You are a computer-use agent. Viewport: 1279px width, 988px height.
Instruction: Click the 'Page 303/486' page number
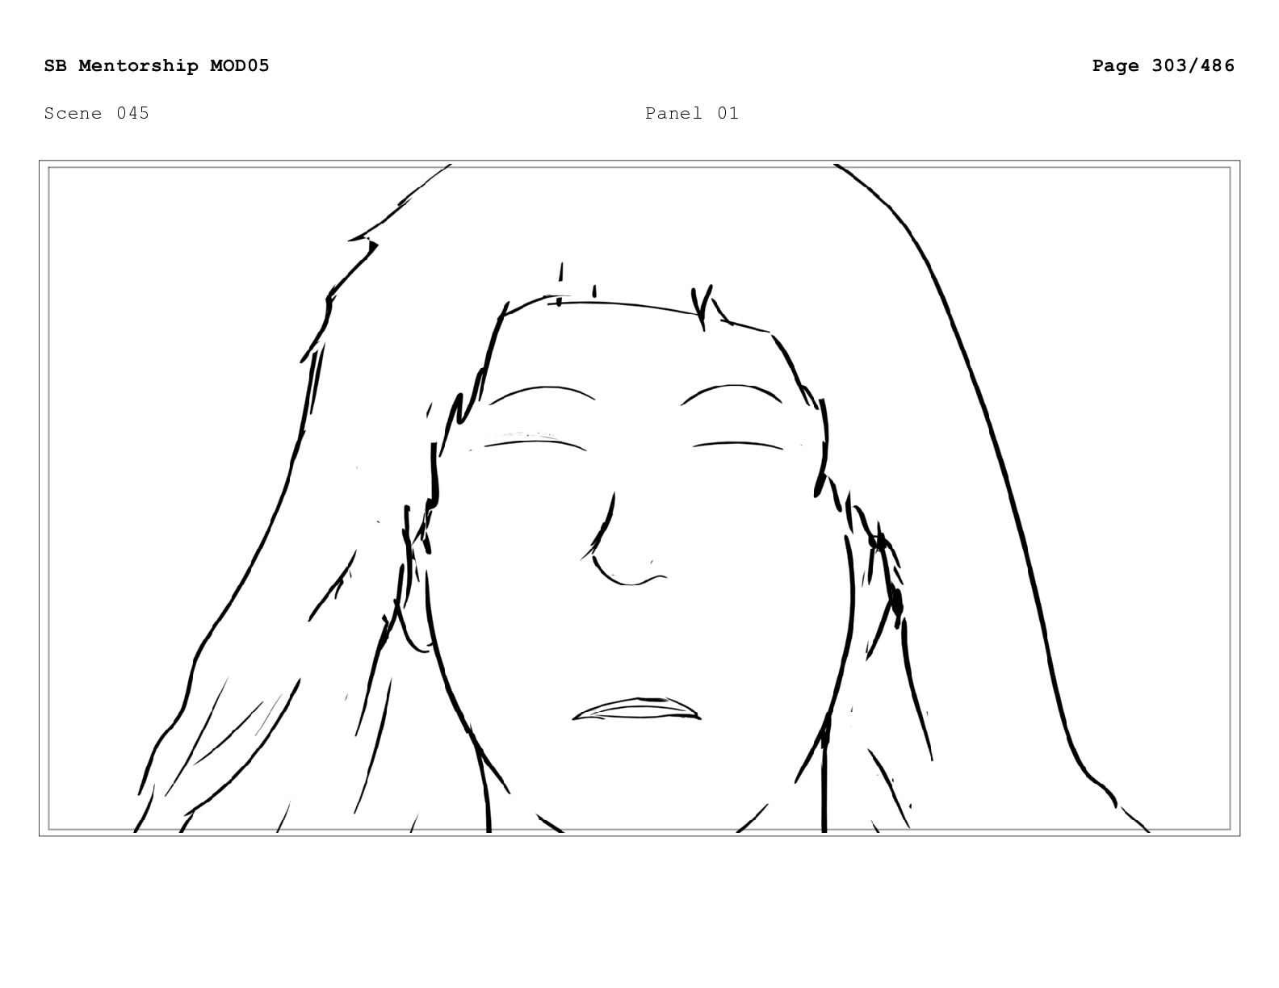click(1164, 65)
